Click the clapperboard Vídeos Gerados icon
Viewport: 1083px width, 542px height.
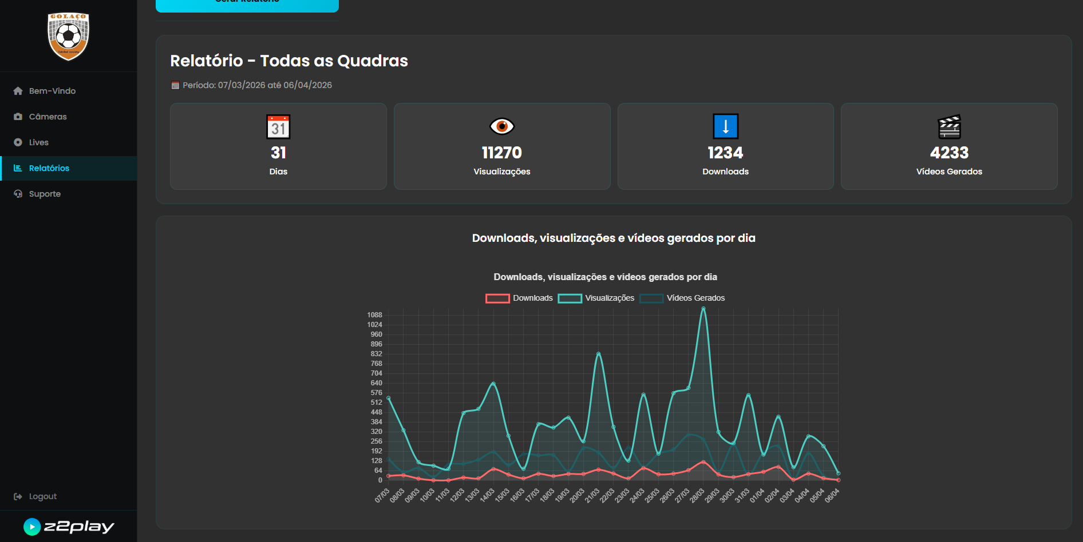[x=949, y=127]
